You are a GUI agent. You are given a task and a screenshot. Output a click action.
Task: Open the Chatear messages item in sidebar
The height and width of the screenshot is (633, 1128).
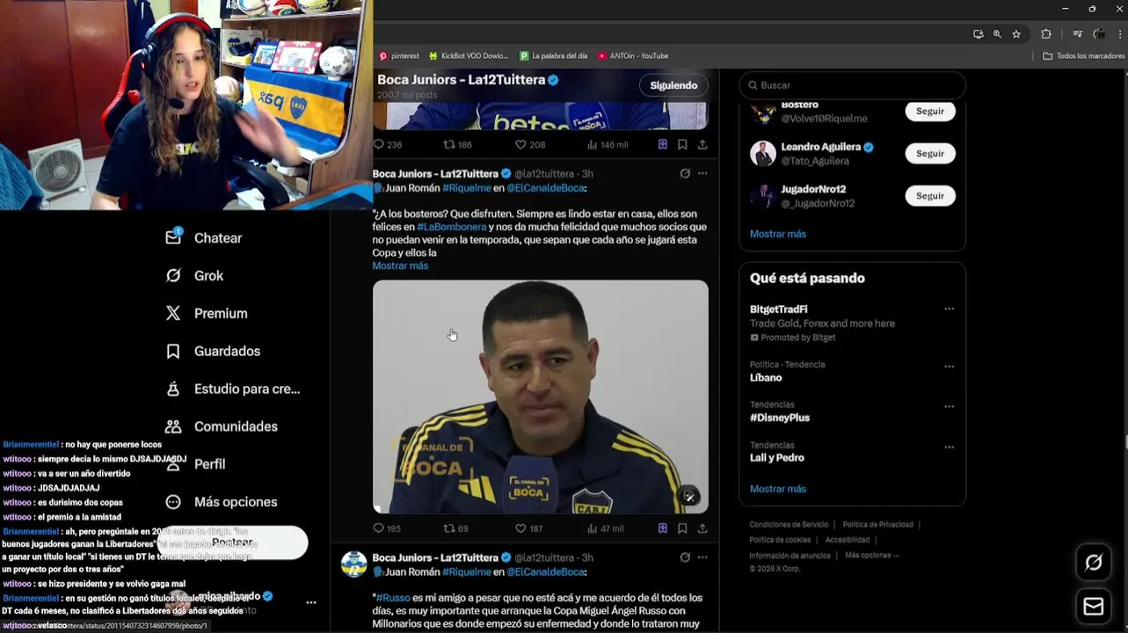[204, 237]
